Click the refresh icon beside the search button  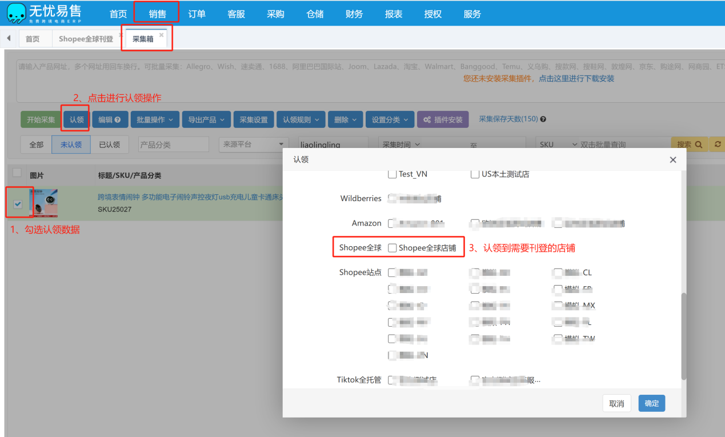[718, 145]
